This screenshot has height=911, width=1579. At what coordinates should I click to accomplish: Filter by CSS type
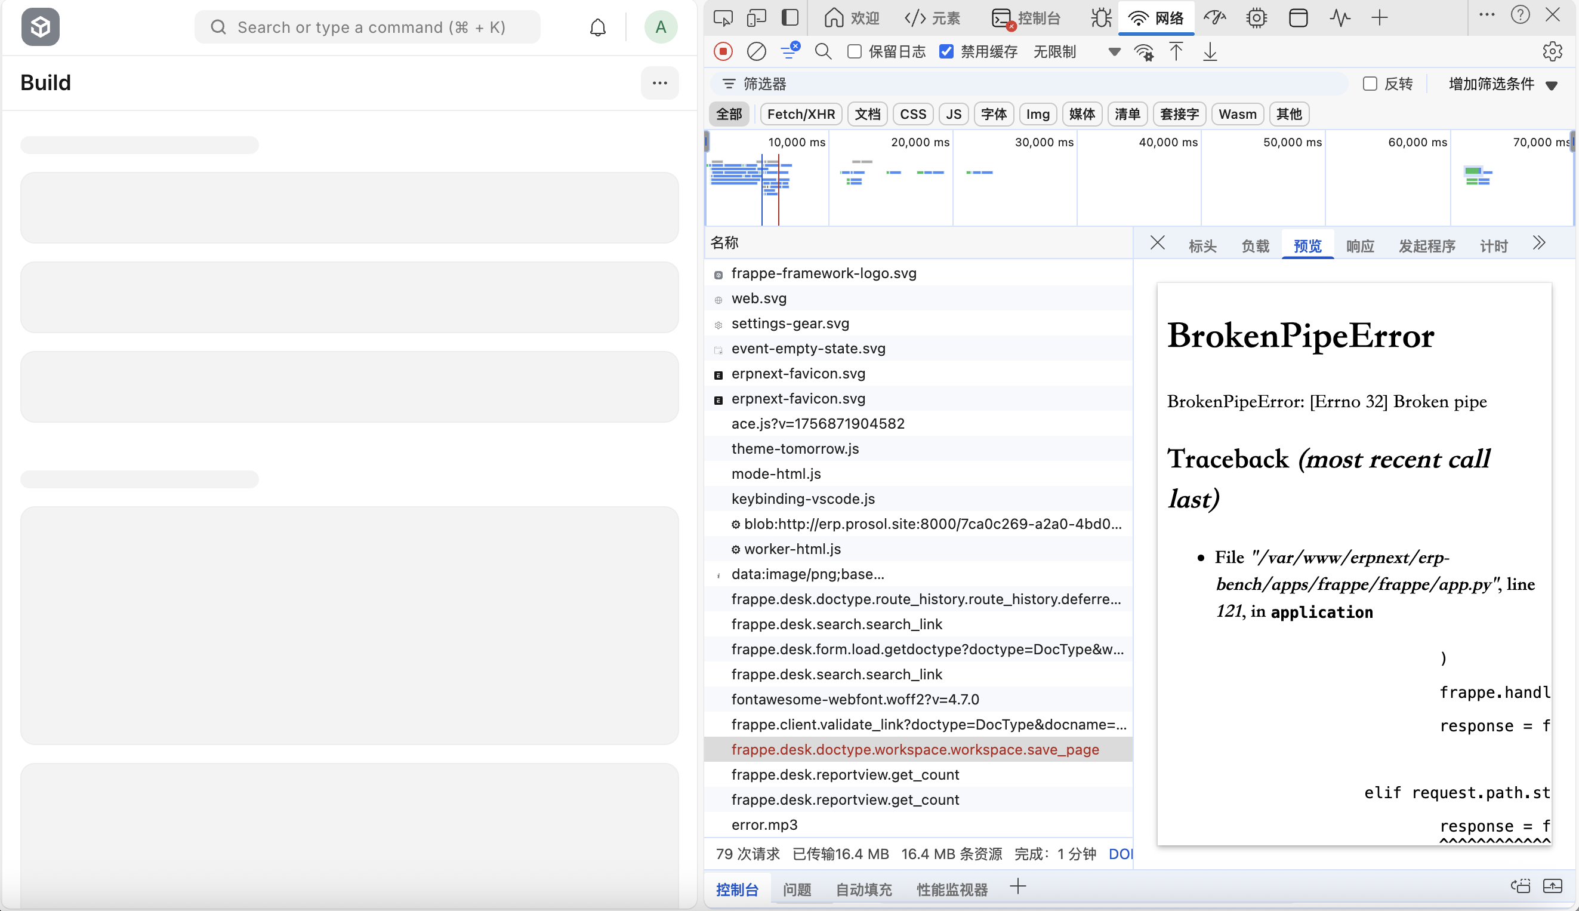click(x=913, y=114)
